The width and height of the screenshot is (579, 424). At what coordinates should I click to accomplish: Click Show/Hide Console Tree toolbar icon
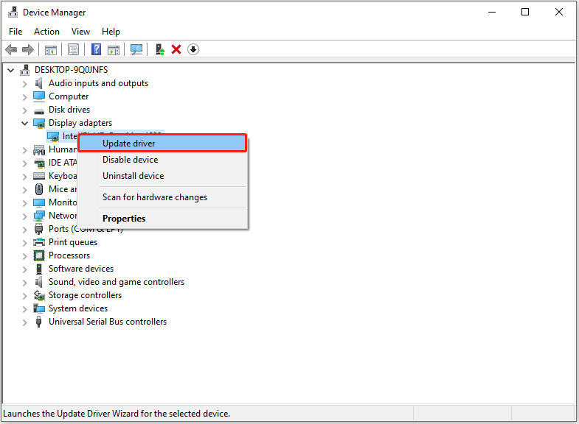point(51,49)
